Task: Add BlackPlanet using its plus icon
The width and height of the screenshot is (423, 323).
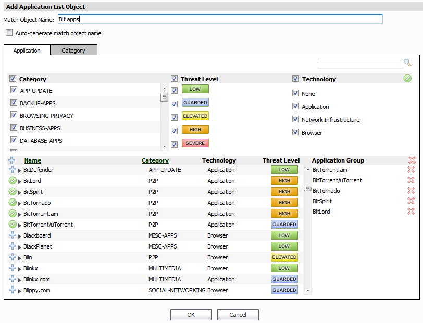Action: 13,246
